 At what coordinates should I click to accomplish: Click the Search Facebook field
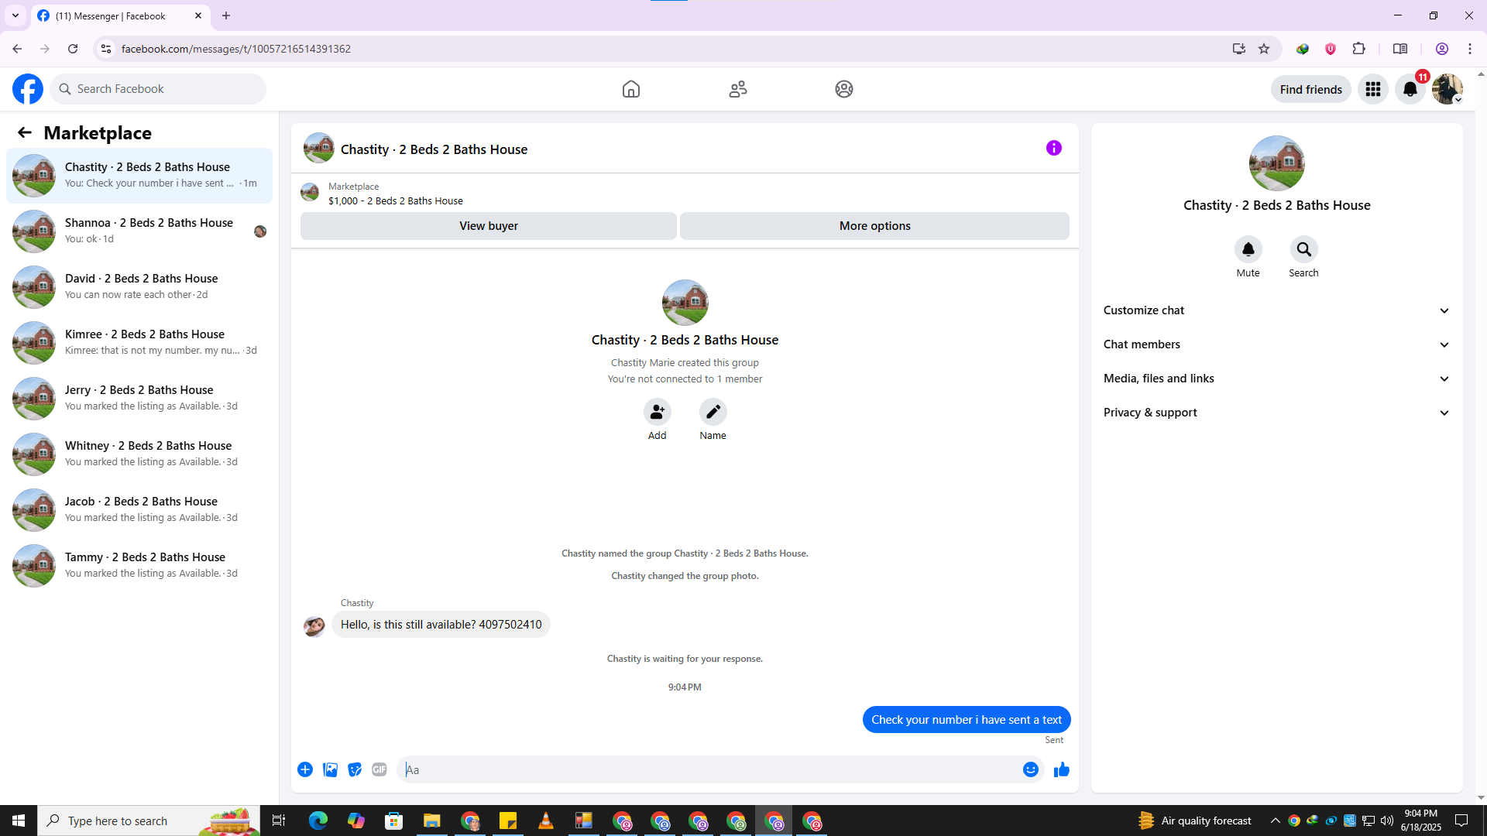158,89
